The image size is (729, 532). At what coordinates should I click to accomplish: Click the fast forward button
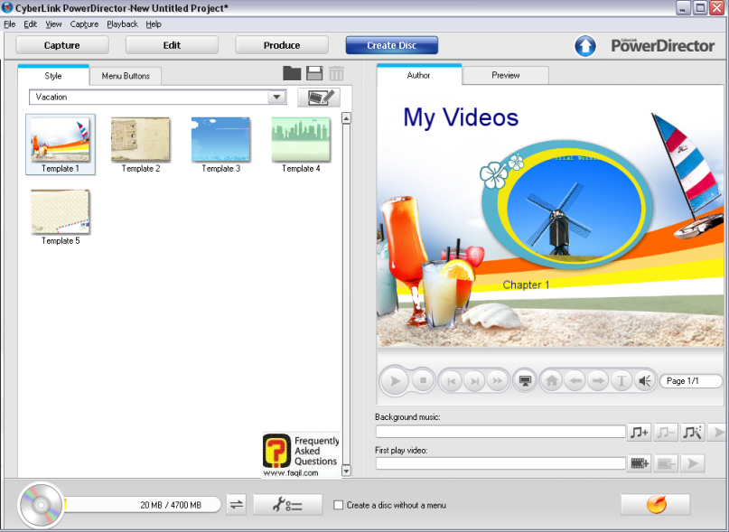pos(497,381)
